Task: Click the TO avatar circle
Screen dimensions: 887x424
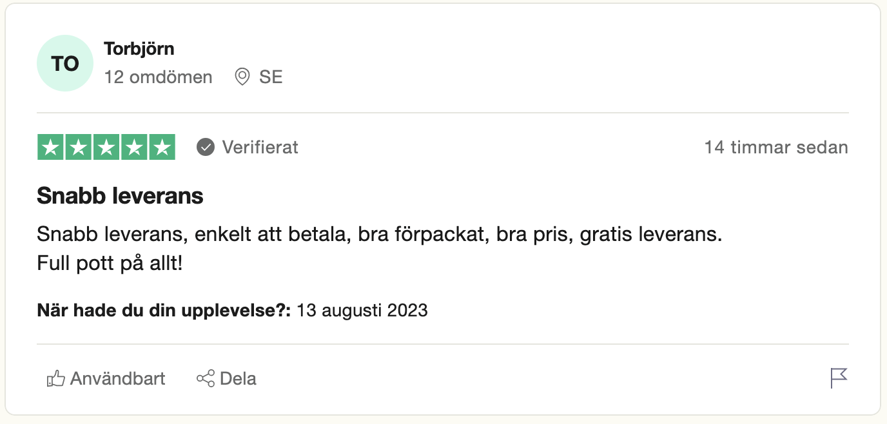Action: click(65, 63)
